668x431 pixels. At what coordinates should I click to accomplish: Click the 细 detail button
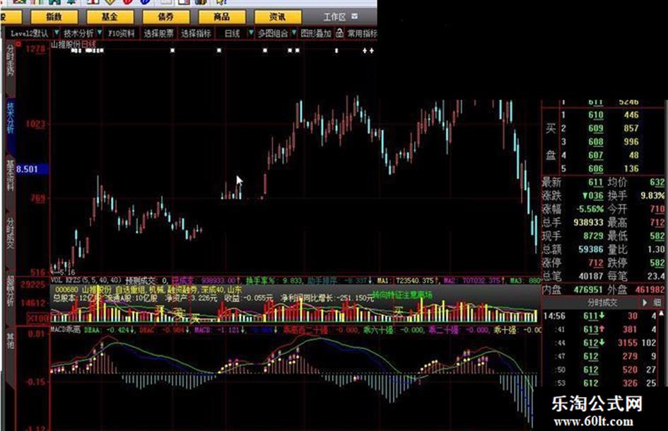[657, 303]
